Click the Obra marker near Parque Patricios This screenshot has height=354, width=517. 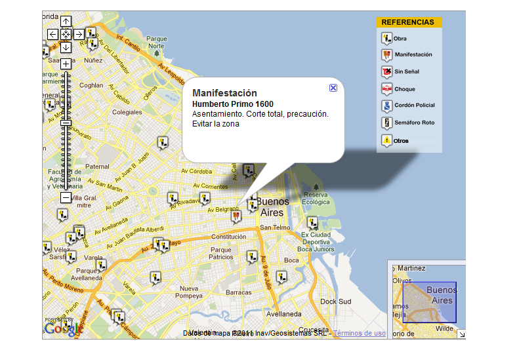[x=252, y=258]
